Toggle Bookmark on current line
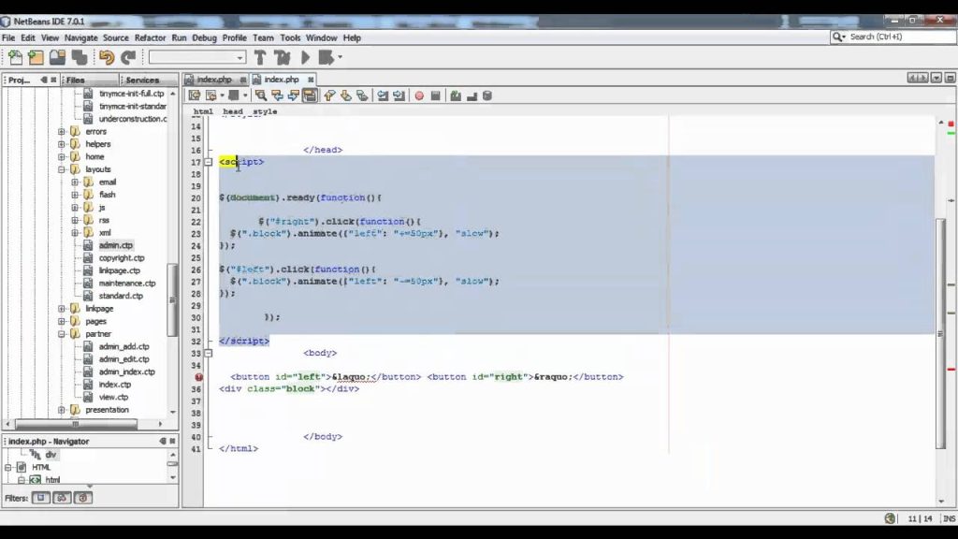Viewport: 958px width, 539px height. pos(362,95)
